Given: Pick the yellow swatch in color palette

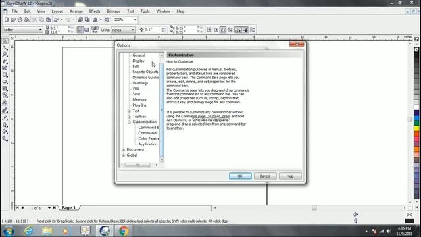Looking at the screenshot, I should click(416, 129).
